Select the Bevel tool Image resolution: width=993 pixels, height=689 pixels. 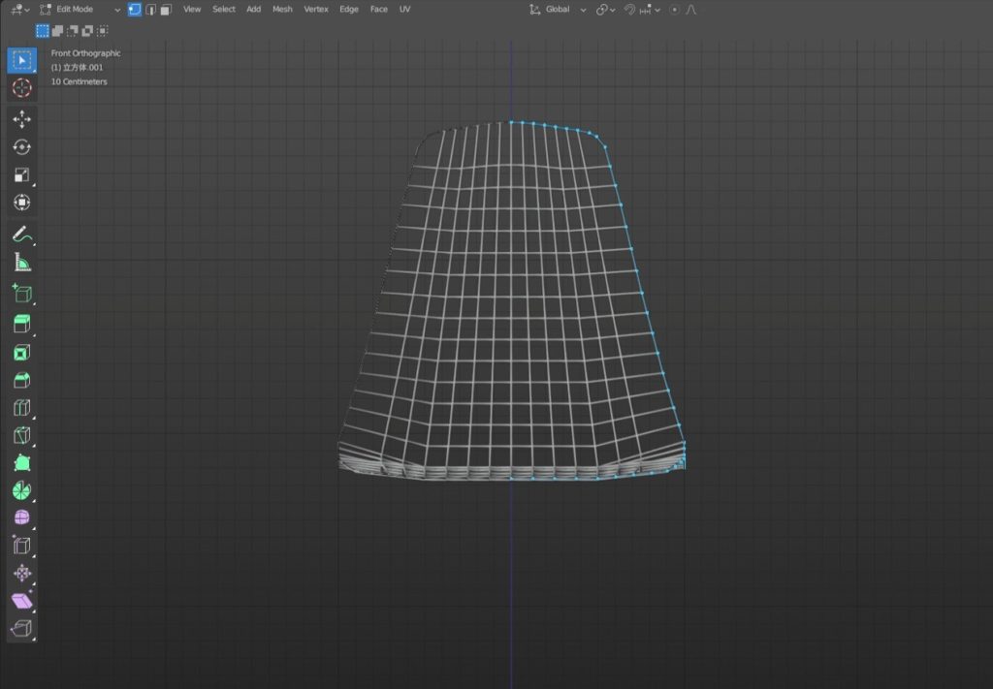click(21, 380)
